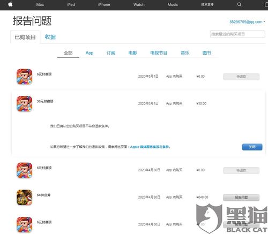Switch to the 收据 tab
This screenshot has height=234, width=268.
point(50,37)
